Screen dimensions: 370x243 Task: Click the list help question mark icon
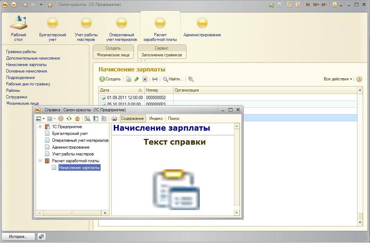pos(359,79)
